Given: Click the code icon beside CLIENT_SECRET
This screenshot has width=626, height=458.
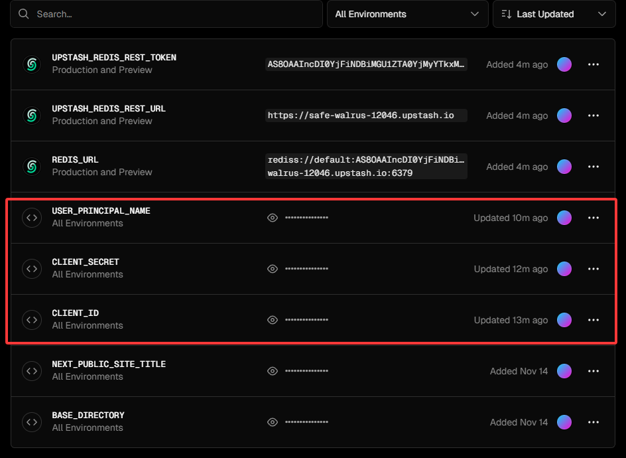Looking at the screenshot, I should click(x=31, y=269).
